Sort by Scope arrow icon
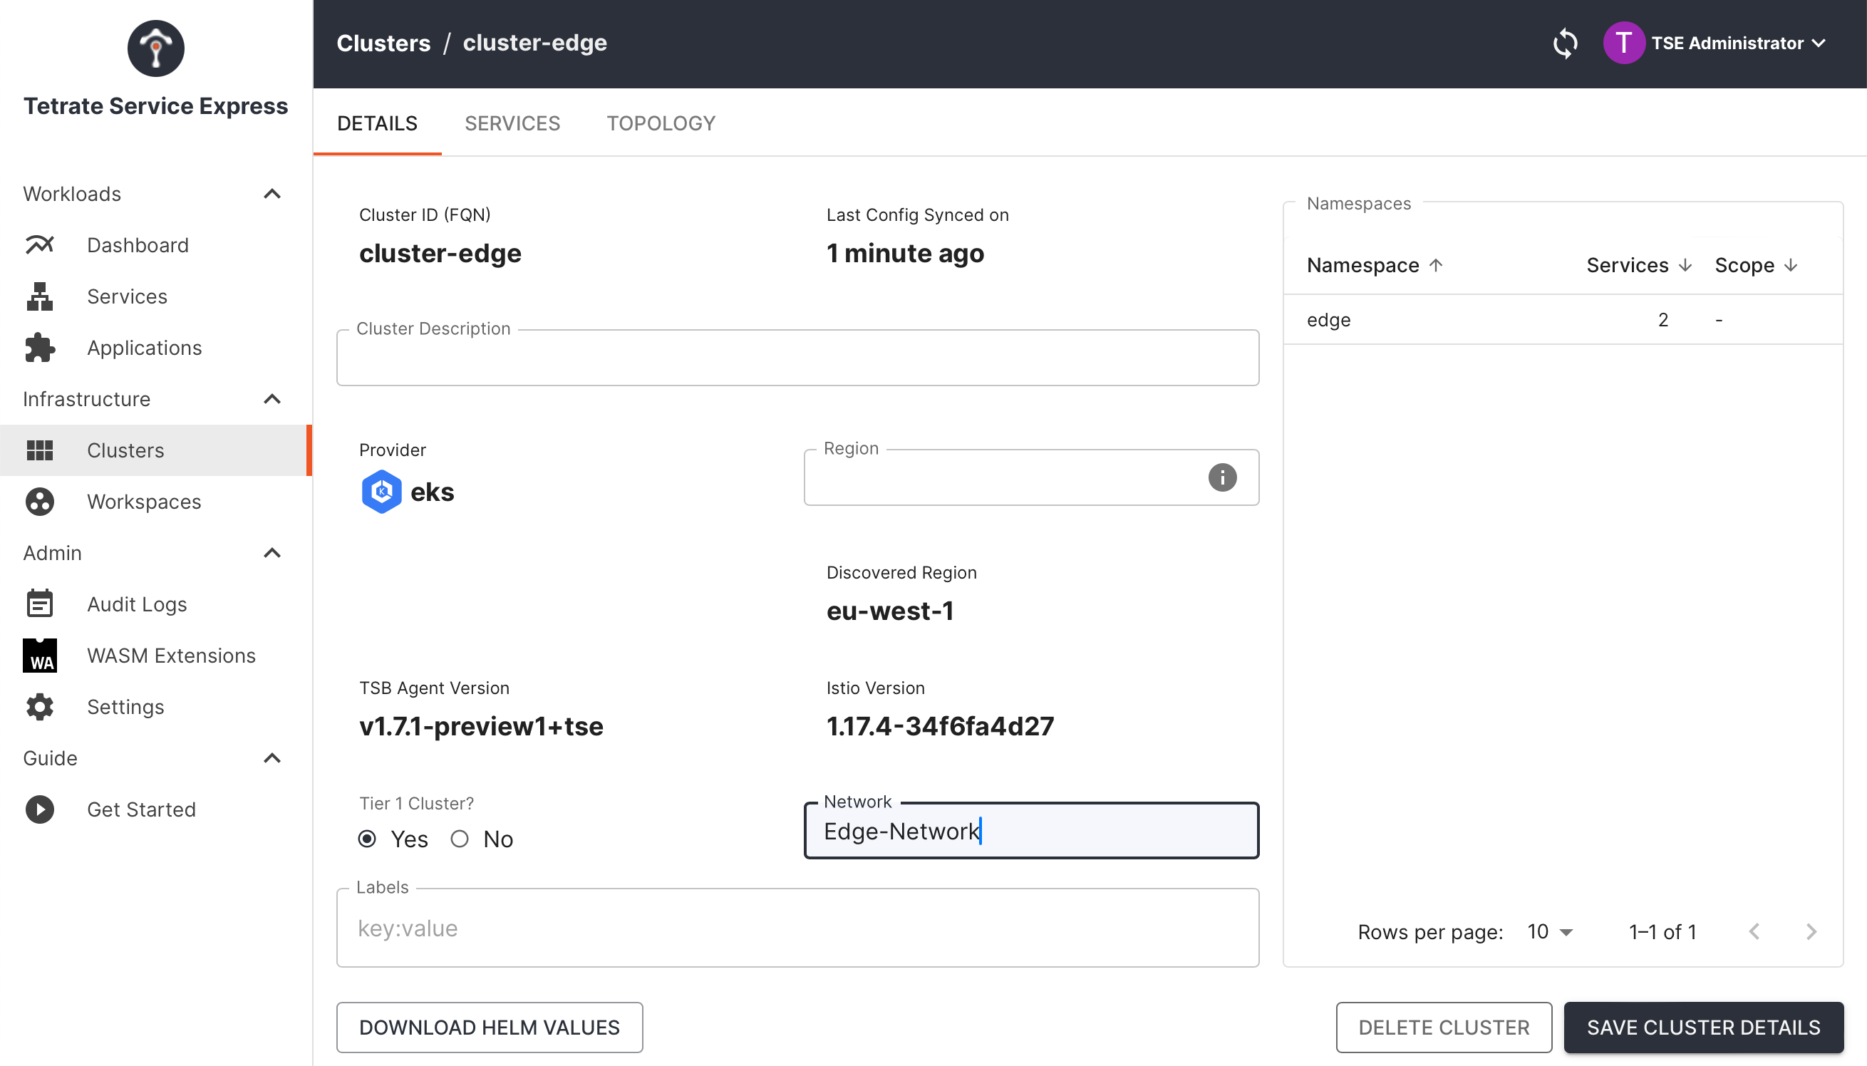This screenshot has width=1867, height=1066. tap(1791, 264)
